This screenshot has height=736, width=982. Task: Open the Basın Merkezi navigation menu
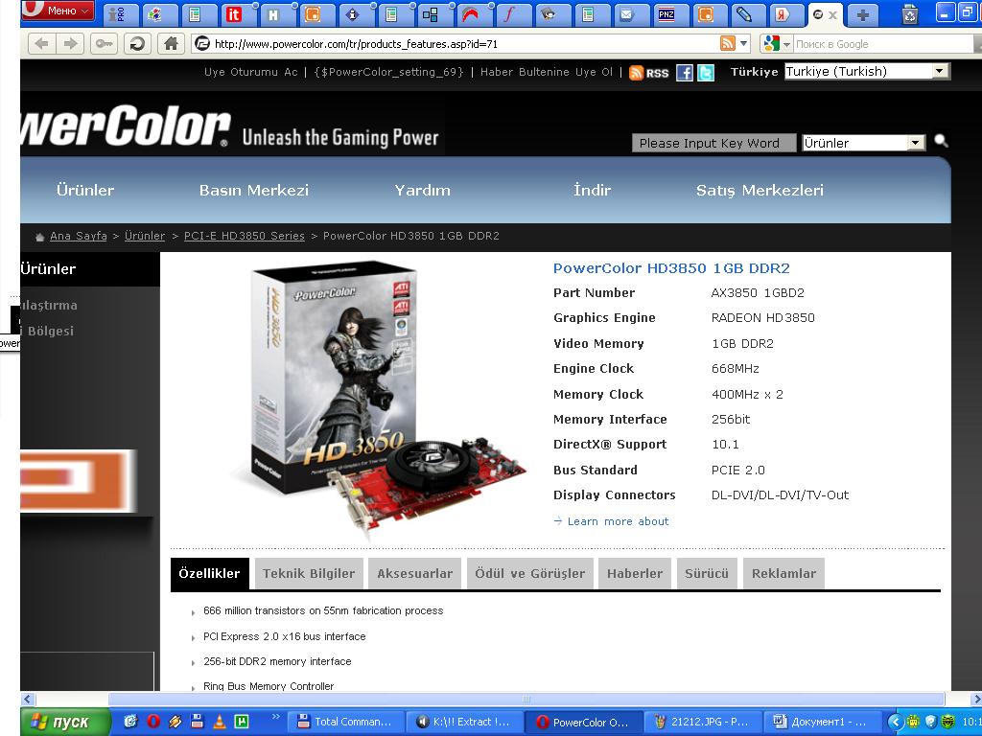[x=253, y=191]
